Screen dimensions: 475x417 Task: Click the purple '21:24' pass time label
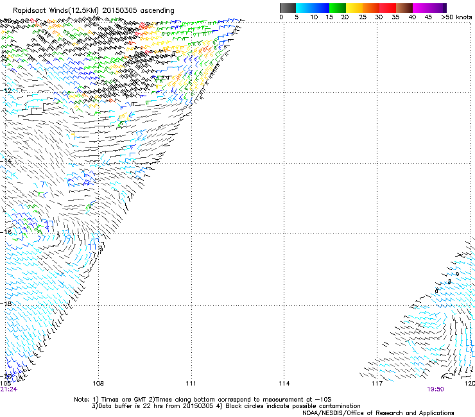click(9, 389)
